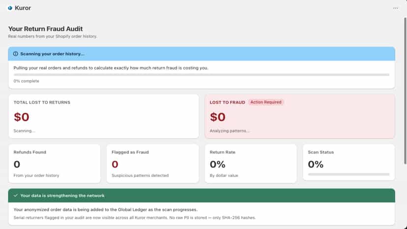Click the 'Analyzing patterns...' text

[x=230, y=131]
